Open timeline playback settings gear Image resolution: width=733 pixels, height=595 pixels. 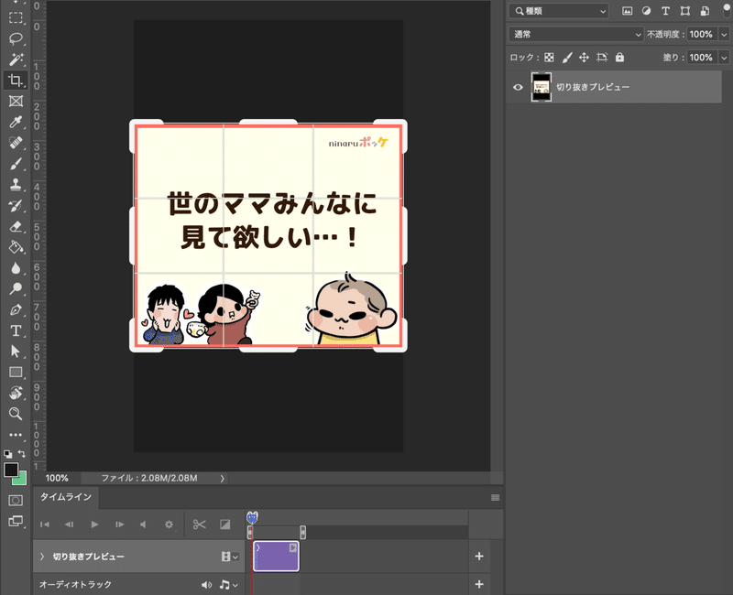pyautogui.click(x=169, y=525)
